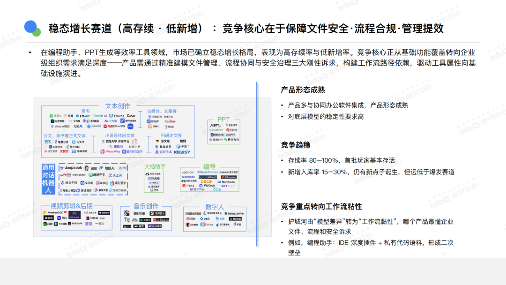Screen dimensions: 506x285
Task: Click the KIMI logo
Action: [123, 168]
